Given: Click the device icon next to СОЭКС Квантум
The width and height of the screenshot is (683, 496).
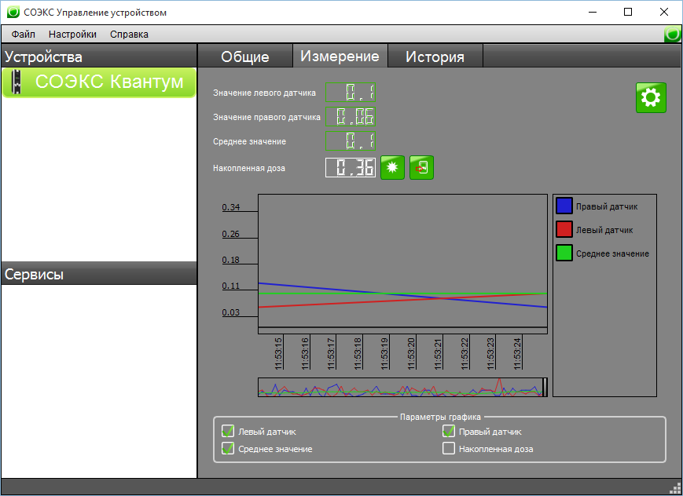Looking at the screenshot, I should click(x=17, y=82).
